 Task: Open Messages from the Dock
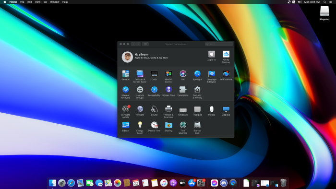99,183
